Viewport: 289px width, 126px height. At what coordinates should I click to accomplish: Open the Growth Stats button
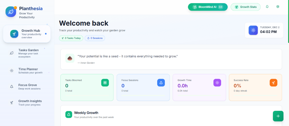pyautogui.click(x=245, y=7)
